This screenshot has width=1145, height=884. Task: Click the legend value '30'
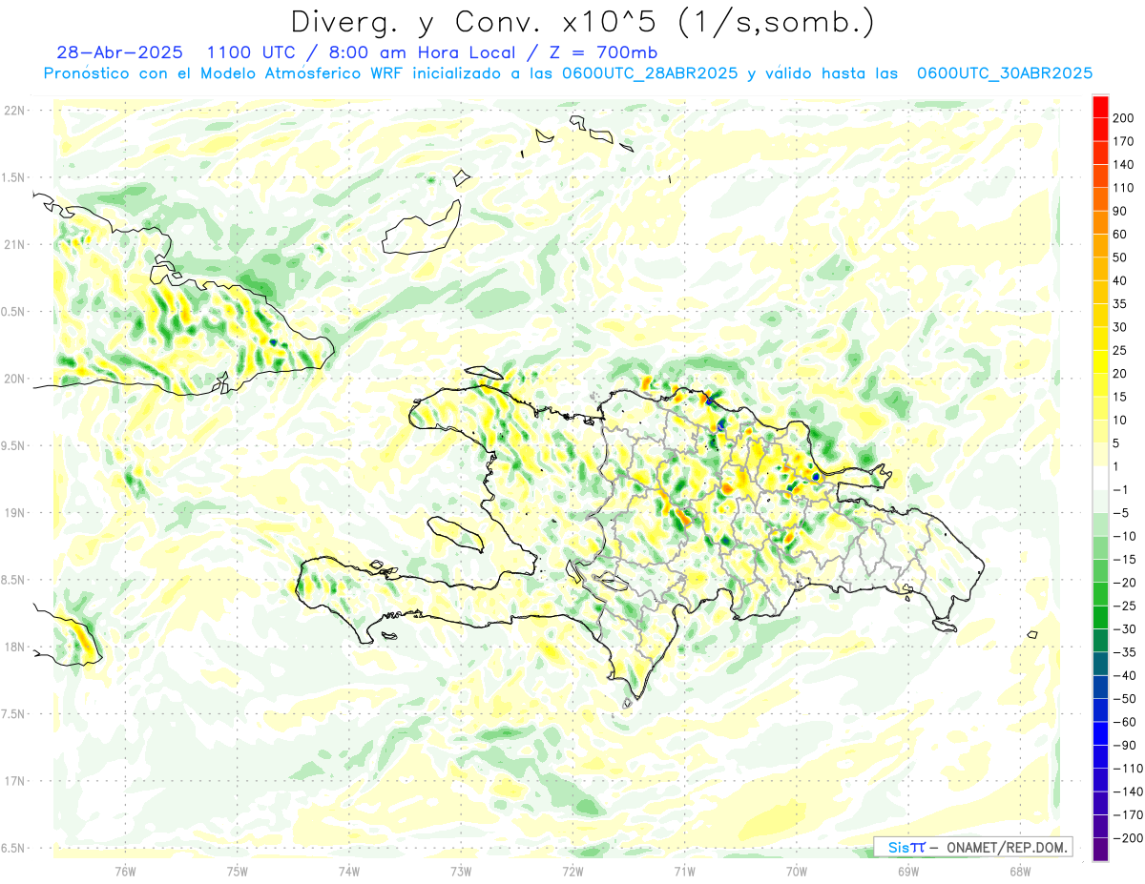[1120, 327]
